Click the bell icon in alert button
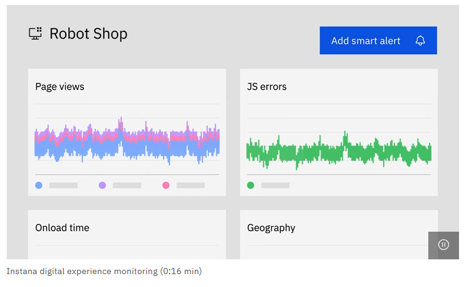This screenshot has width=467, height=287. pyautogui.click(x=420, y=41)
